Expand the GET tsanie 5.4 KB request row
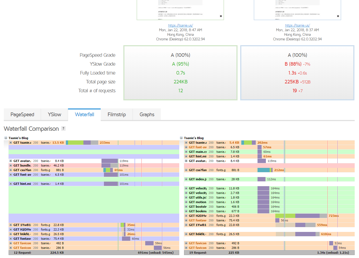Viewport: 359px width, 258px height. tap(186, 143)
